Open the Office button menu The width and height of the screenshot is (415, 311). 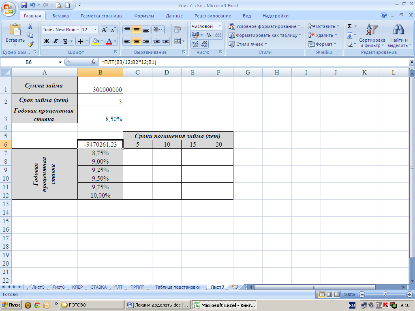tap(9, 9)
